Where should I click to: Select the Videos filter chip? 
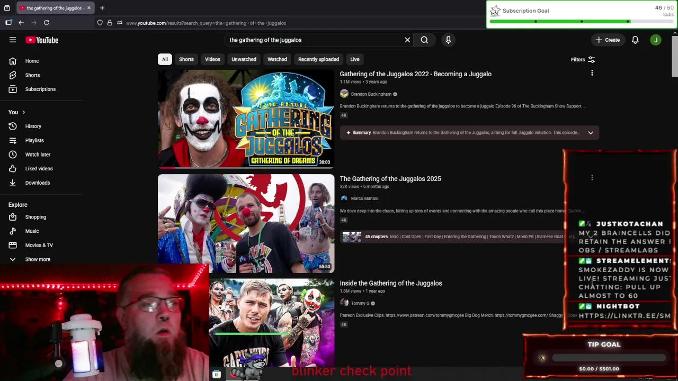tap(212, 59)
